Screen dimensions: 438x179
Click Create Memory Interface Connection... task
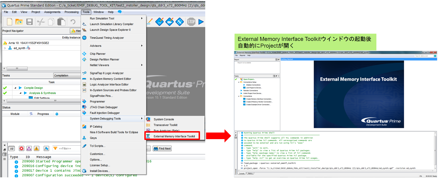tap(259, 99)
